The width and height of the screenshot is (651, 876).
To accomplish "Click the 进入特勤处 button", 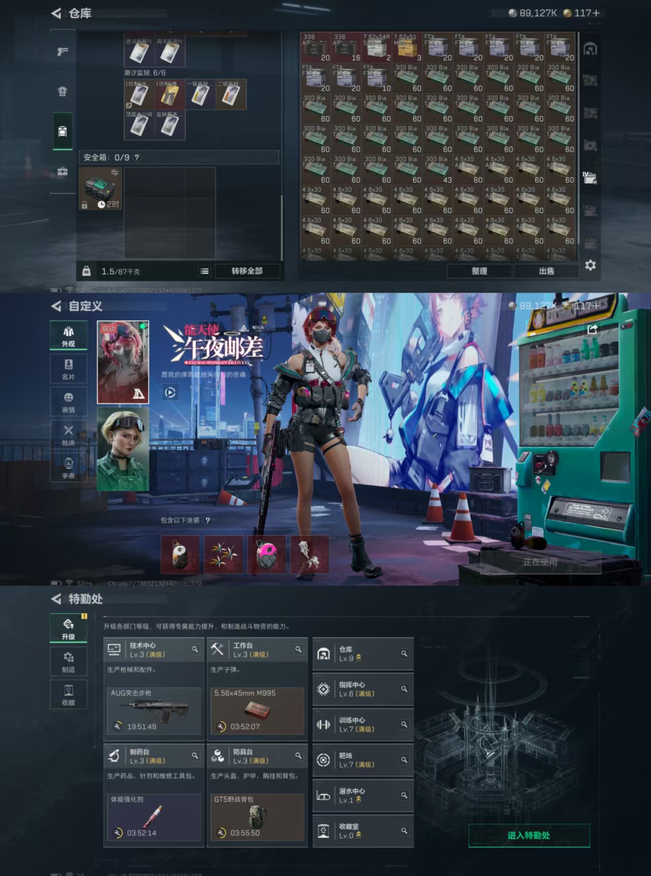I will pos(529,835).
